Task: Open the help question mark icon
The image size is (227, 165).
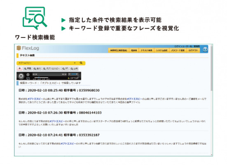Action: tap(205, 49)
